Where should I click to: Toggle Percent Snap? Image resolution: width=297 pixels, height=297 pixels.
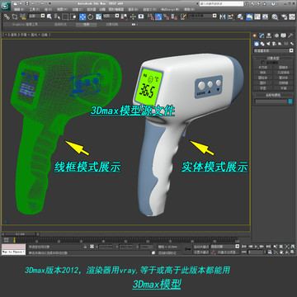coord(166,16)
